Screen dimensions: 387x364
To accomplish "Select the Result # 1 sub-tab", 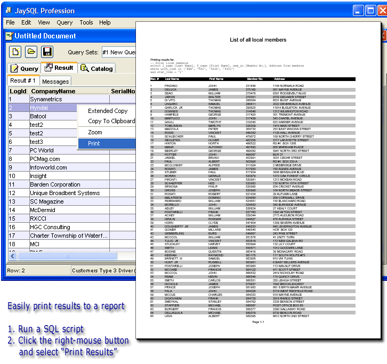I will pyautogui.click(x=23, y=80).
